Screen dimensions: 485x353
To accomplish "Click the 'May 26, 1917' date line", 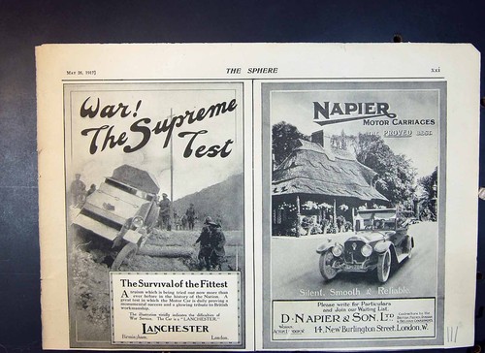I will click(81, 73).
